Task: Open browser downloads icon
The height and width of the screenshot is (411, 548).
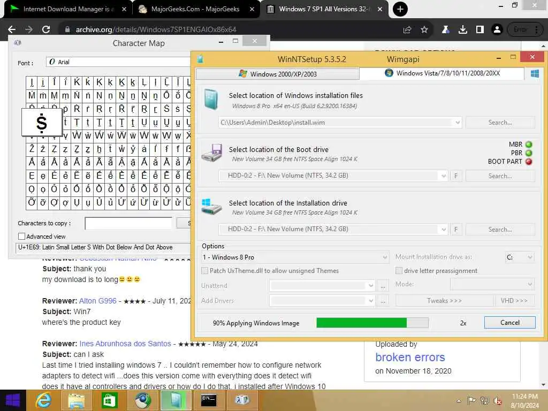Action: (x=462, y=30)
